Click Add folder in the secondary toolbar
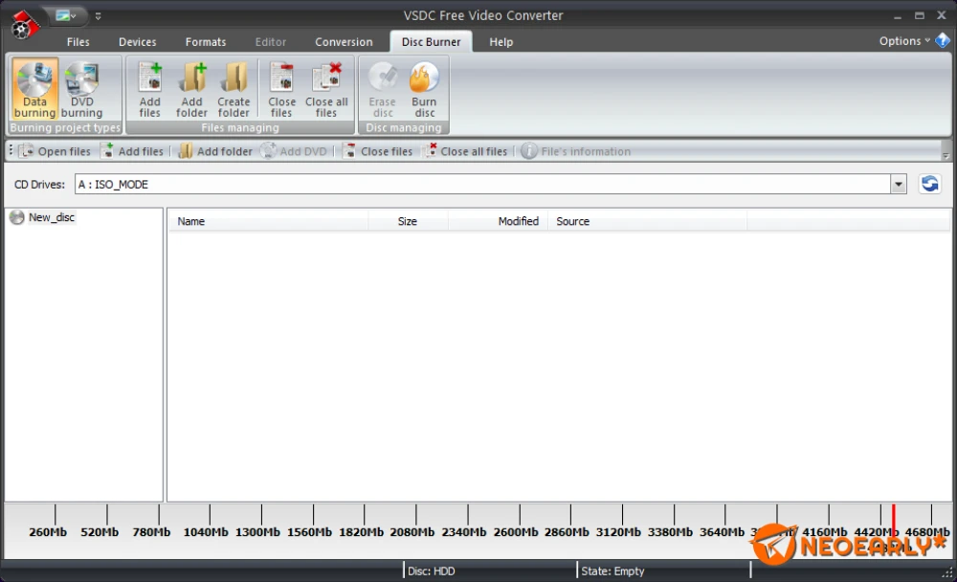Image resolution: width=957 pixels, height=582 pixels. pyautogui.click(x=215, y=151)
